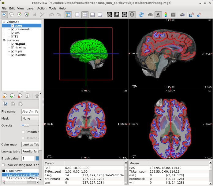213x186 pixels.
Task: Click the Opacity slider handle
Action: pos(26,125)
